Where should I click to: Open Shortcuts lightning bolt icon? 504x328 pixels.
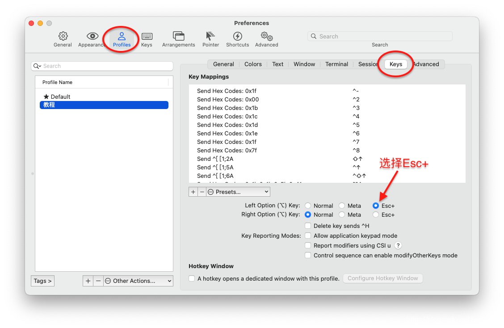[237, 36]
